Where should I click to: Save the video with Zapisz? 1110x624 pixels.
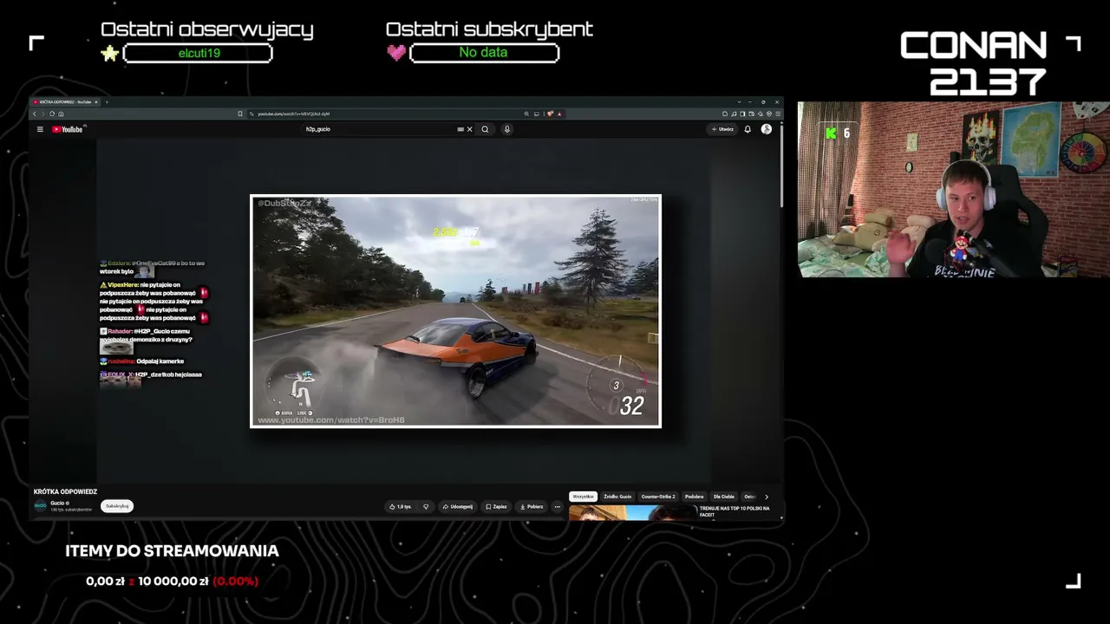pos(496,506)
